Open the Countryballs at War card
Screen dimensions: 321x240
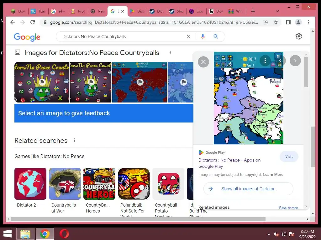65,190
